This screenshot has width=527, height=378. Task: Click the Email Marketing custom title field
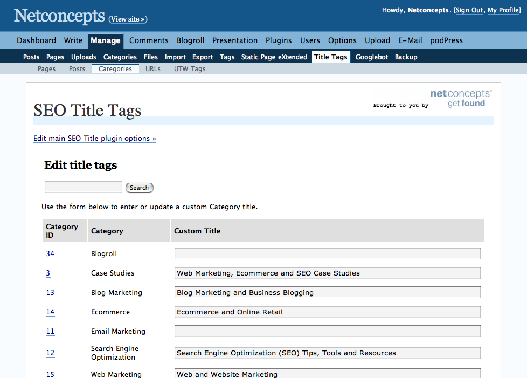pos(328,332)
